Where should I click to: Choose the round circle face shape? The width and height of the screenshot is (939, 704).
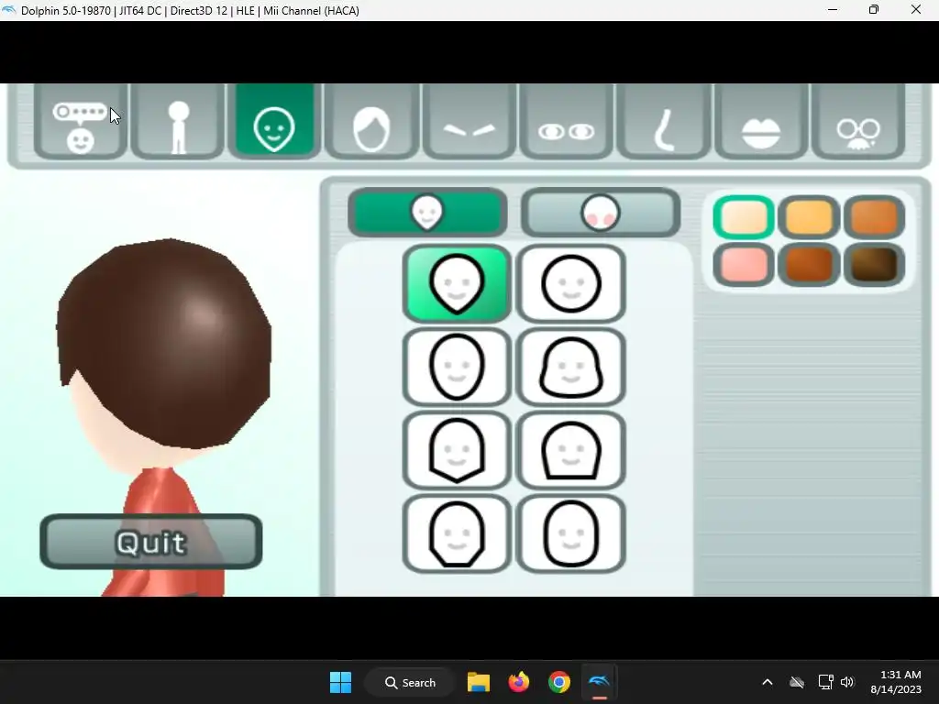pyautogui.click(x=570, y=284)
